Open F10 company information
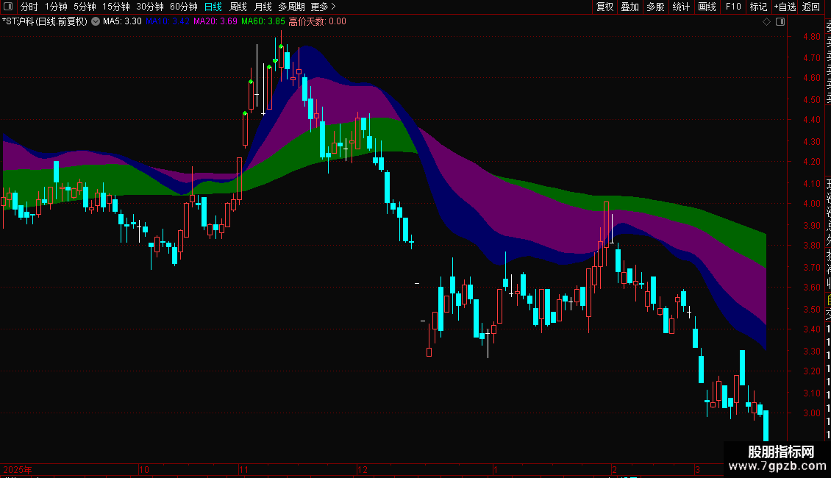The height and width of the screenshot is (478, 831). [x=733, y=7]
